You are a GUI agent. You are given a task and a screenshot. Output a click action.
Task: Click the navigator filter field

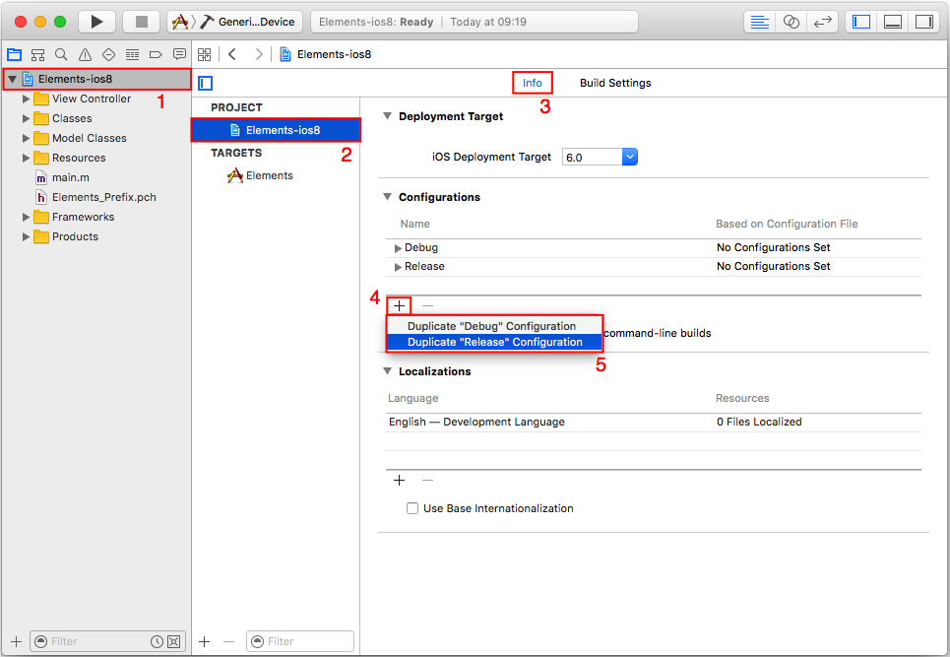pyautogui.click(x=94, y=641)
